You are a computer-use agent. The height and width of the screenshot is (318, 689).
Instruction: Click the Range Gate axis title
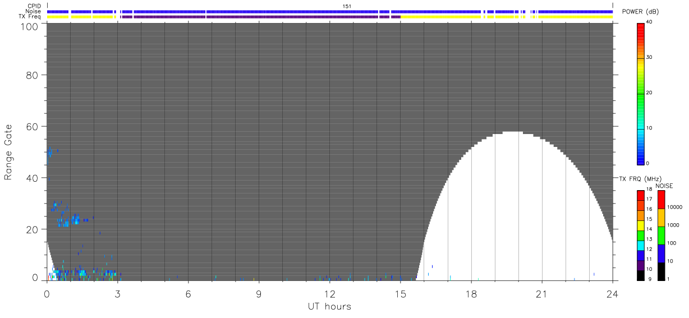(8, 153)
